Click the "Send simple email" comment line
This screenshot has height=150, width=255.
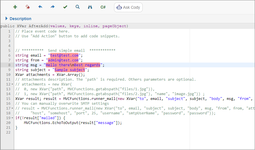pos(65,51)
